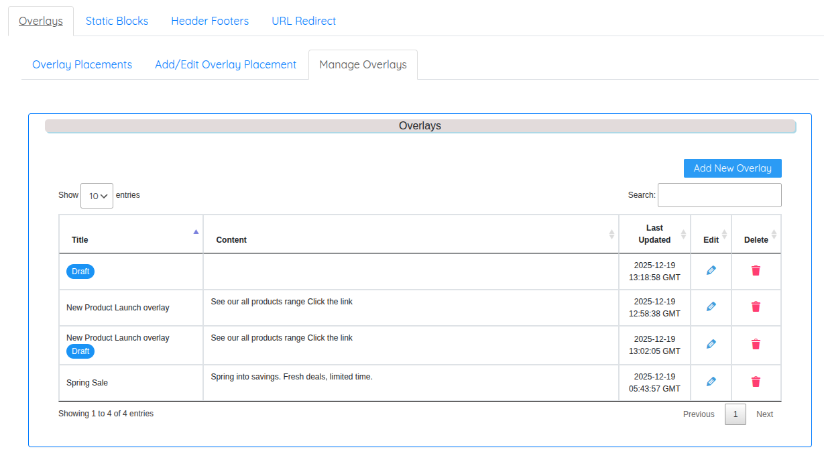The width and height of the screenshot is (824, 472).
Task: Click the Next pagination link
Action: [764, 414]
